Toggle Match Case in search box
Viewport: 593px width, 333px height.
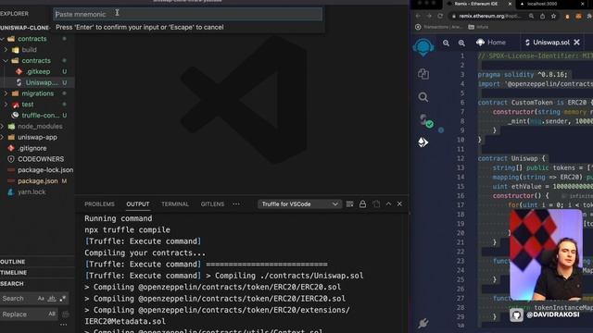click(x=41, y=299)
